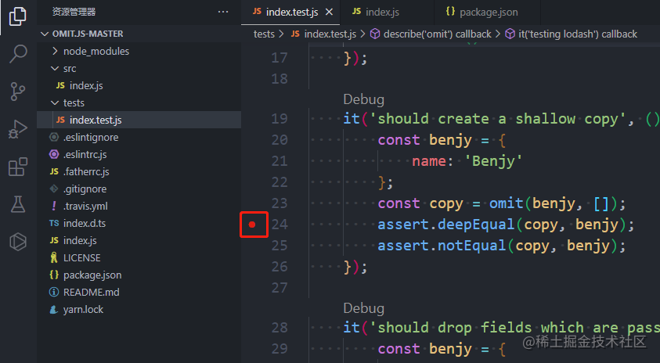Click the hexagon icon below the flask

coord(18,242)
